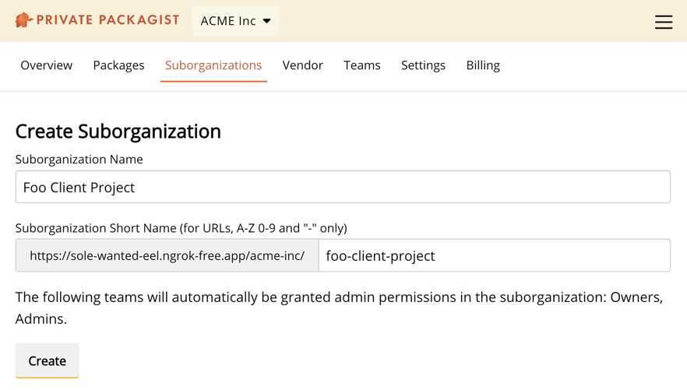The height and width of the screenshot is (390, 687).
Task: Go to the Overview tab
Action: point(46,65)
